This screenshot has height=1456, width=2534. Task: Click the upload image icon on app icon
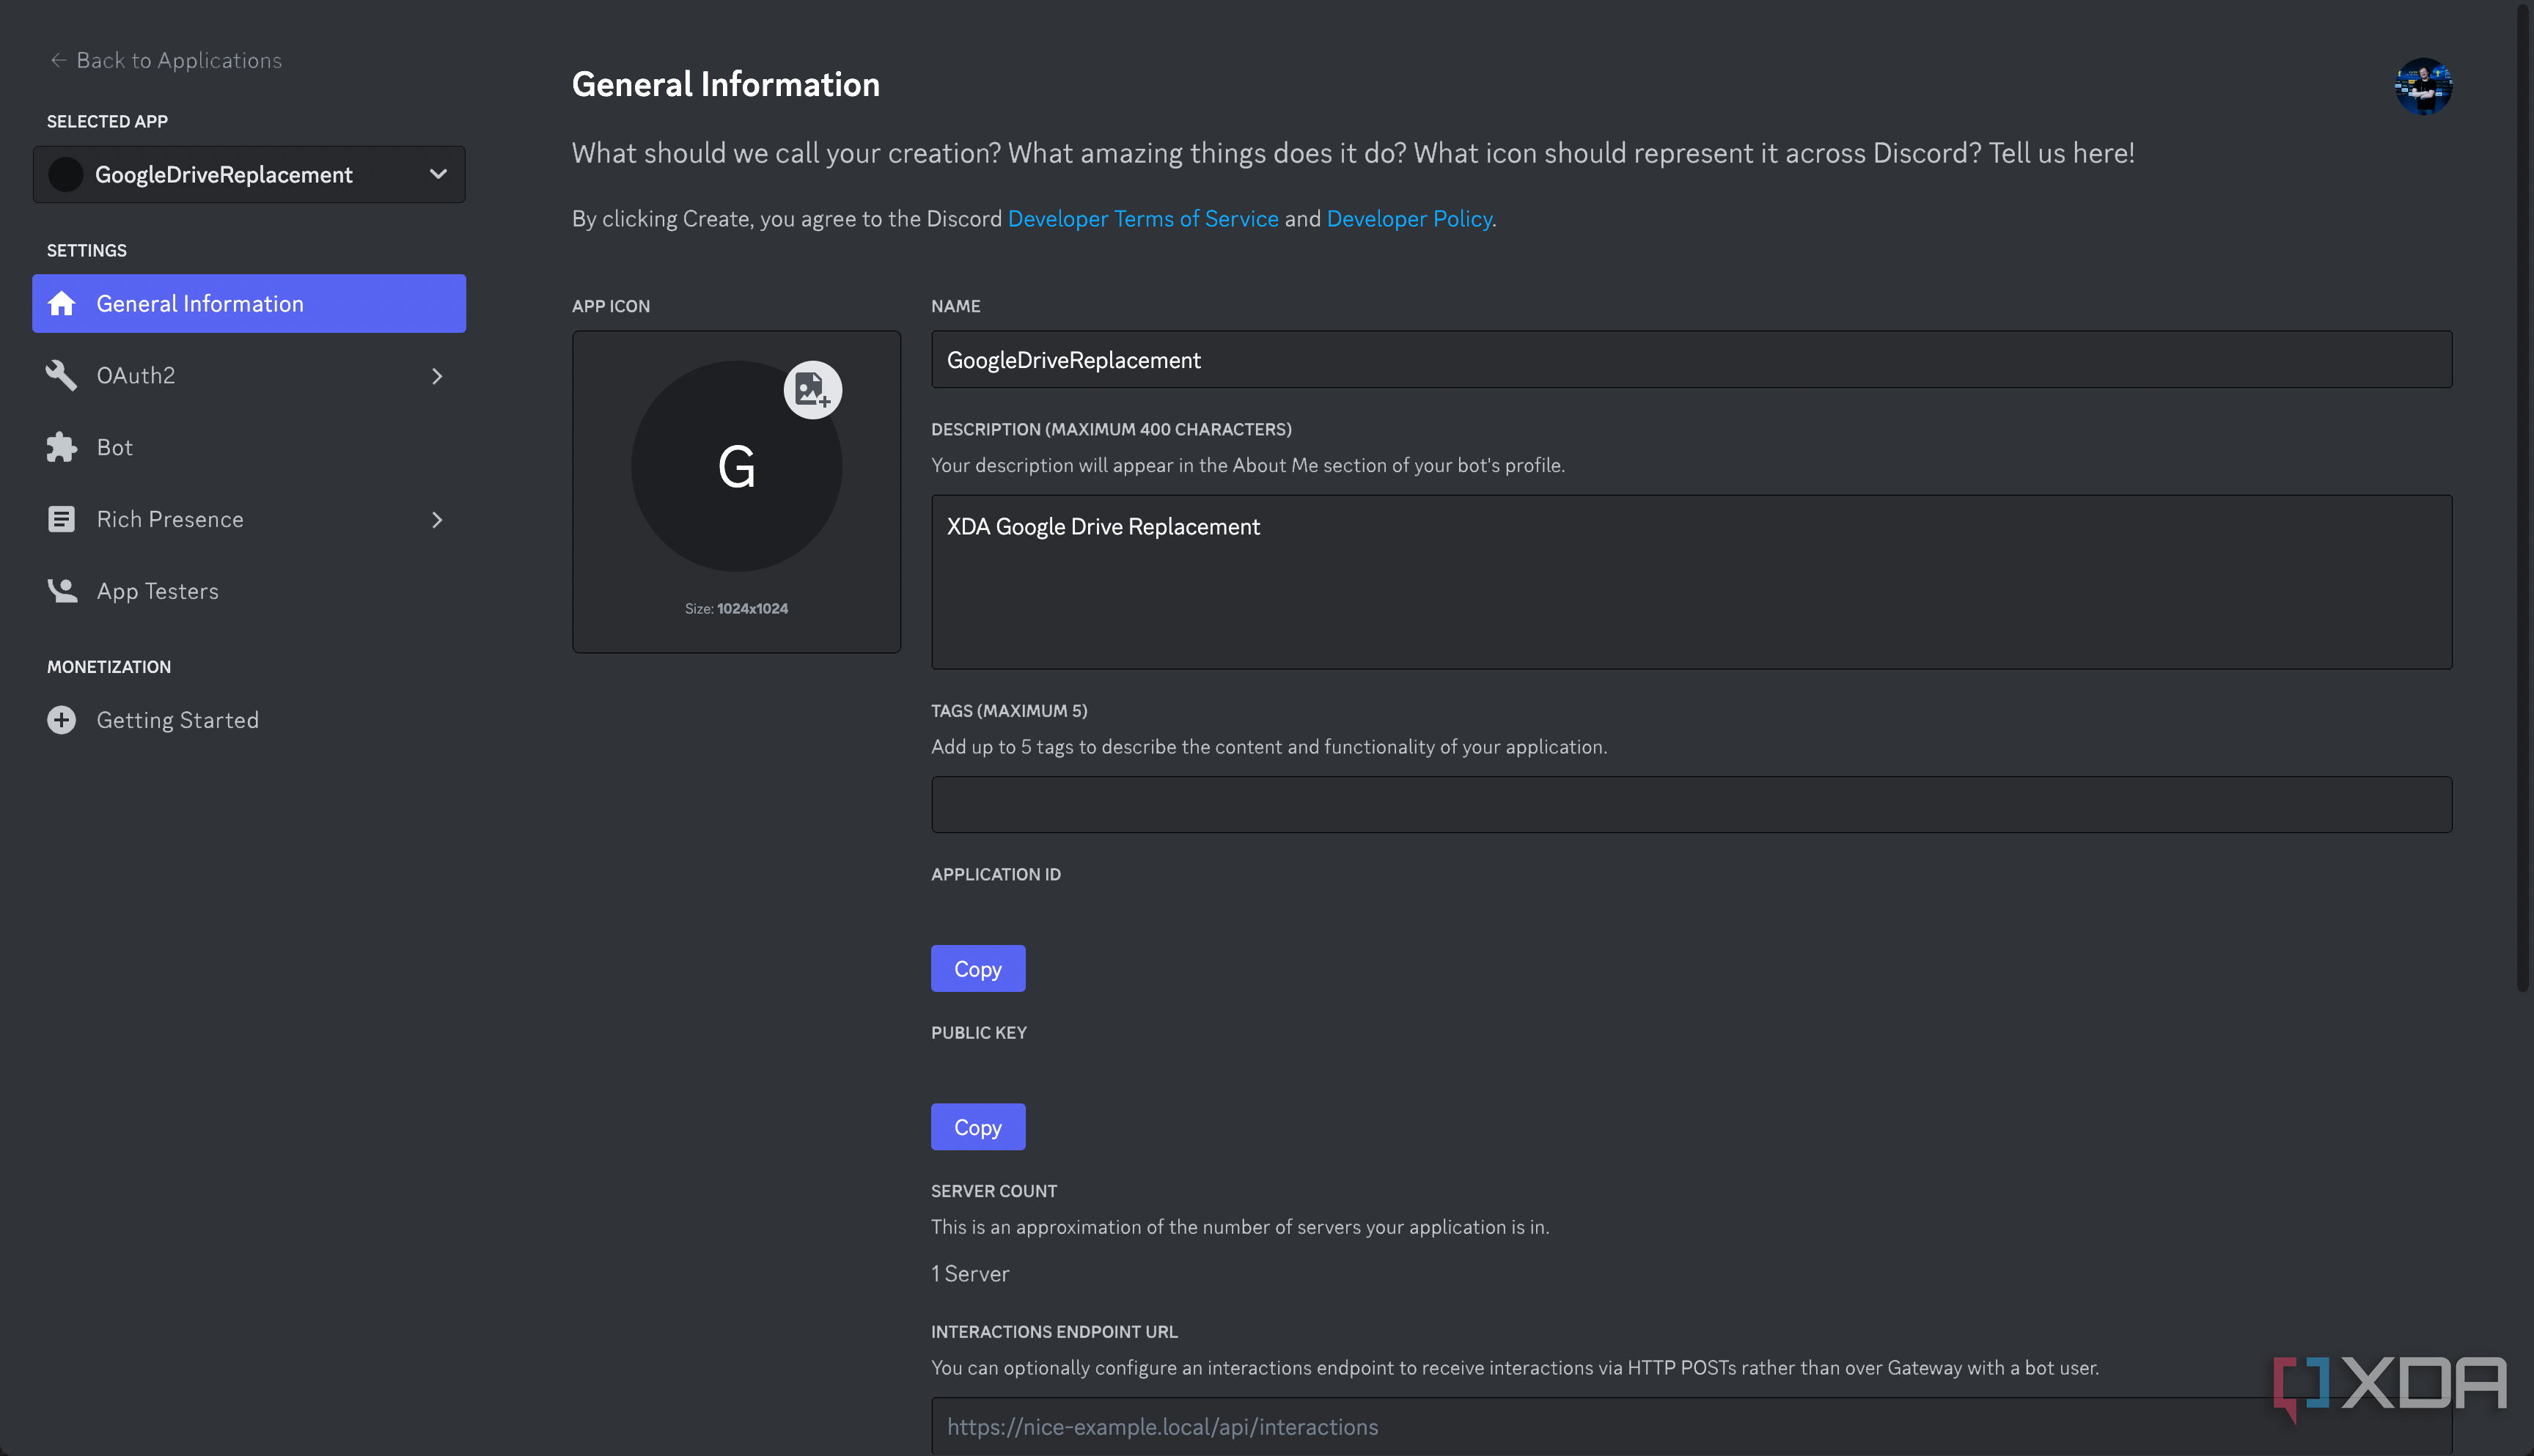(x=812, y=390)
